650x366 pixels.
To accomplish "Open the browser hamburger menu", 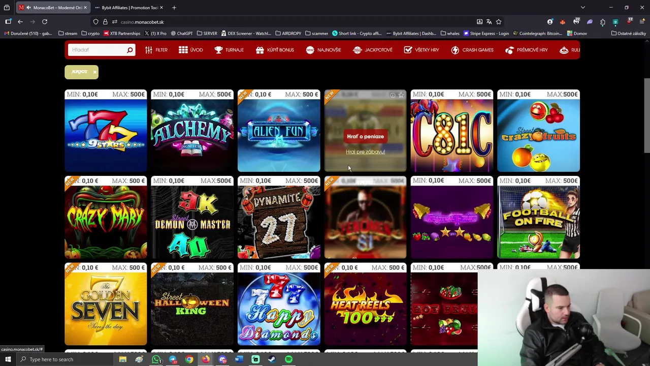I will [642, 22].
